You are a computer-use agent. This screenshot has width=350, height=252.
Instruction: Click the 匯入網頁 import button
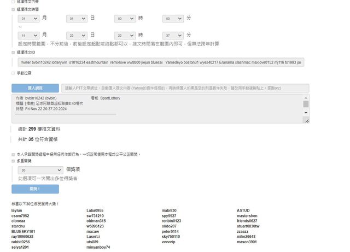pos(35,88)
